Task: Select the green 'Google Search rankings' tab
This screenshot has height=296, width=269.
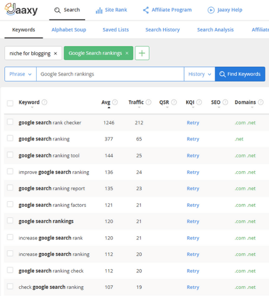Action: 95,53
